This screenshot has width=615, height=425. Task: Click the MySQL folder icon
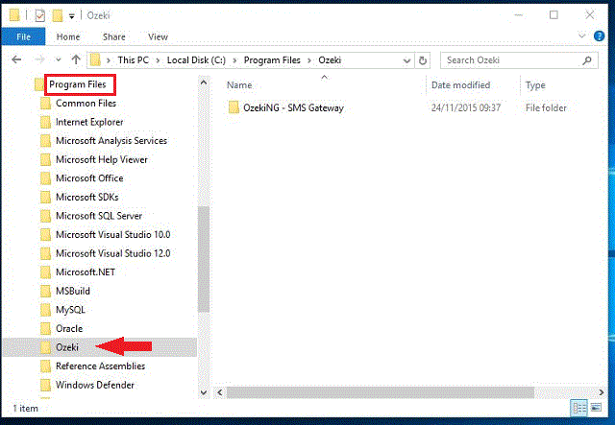coord(46,310)
